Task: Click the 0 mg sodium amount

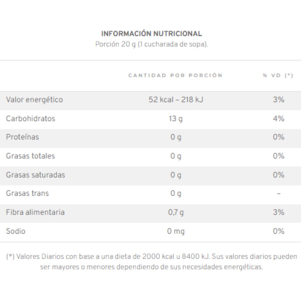Action: tap(176, 231)
